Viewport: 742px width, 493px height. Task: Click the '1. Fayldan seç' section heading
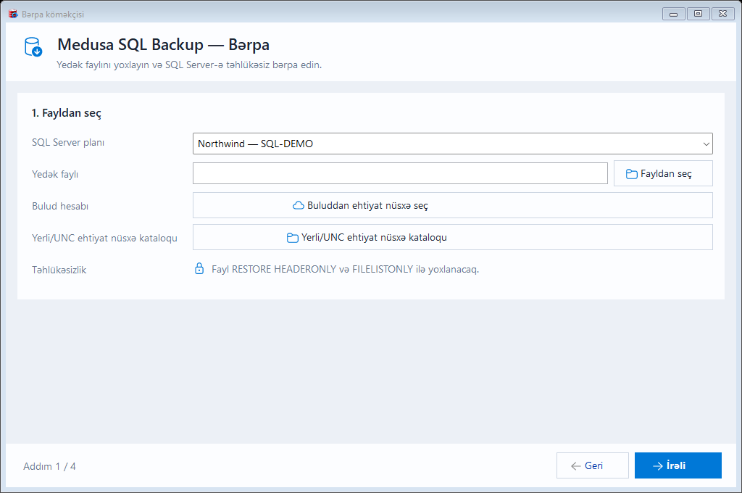click(x=67, y=113)
